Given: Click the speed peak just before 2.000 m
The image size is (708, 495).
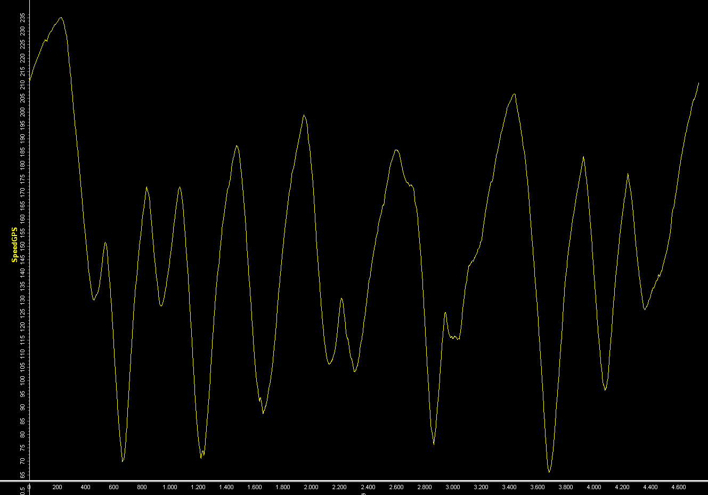Looking at the screenshot, I should [304, 115].
